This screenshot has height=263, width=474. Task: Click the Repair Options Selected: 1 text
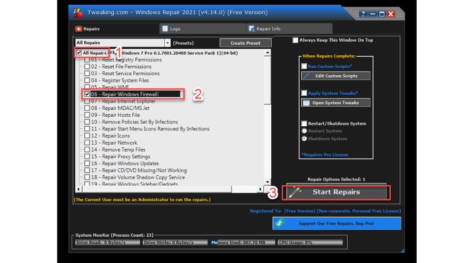click(336, 179)
